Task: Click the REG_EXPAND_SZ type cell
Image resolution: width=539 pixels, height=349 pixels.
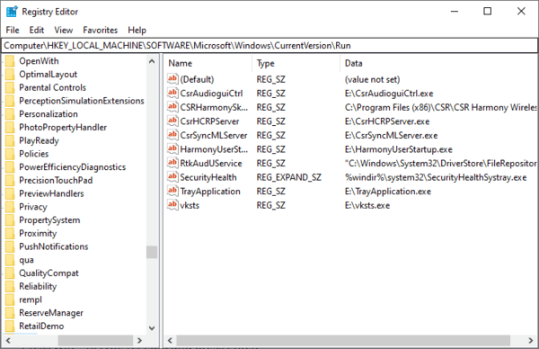Action: (288, 177)
